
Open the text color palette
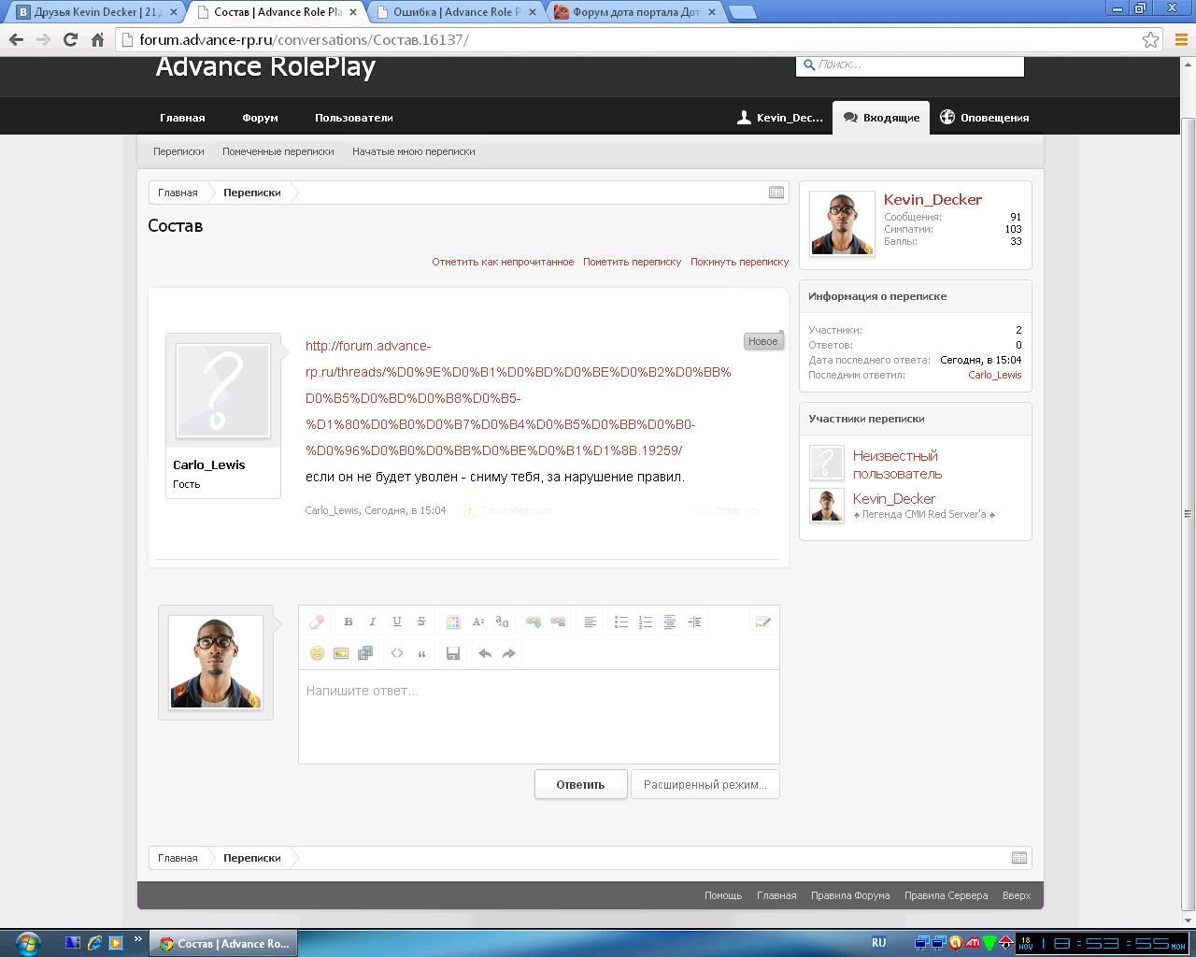453,622
